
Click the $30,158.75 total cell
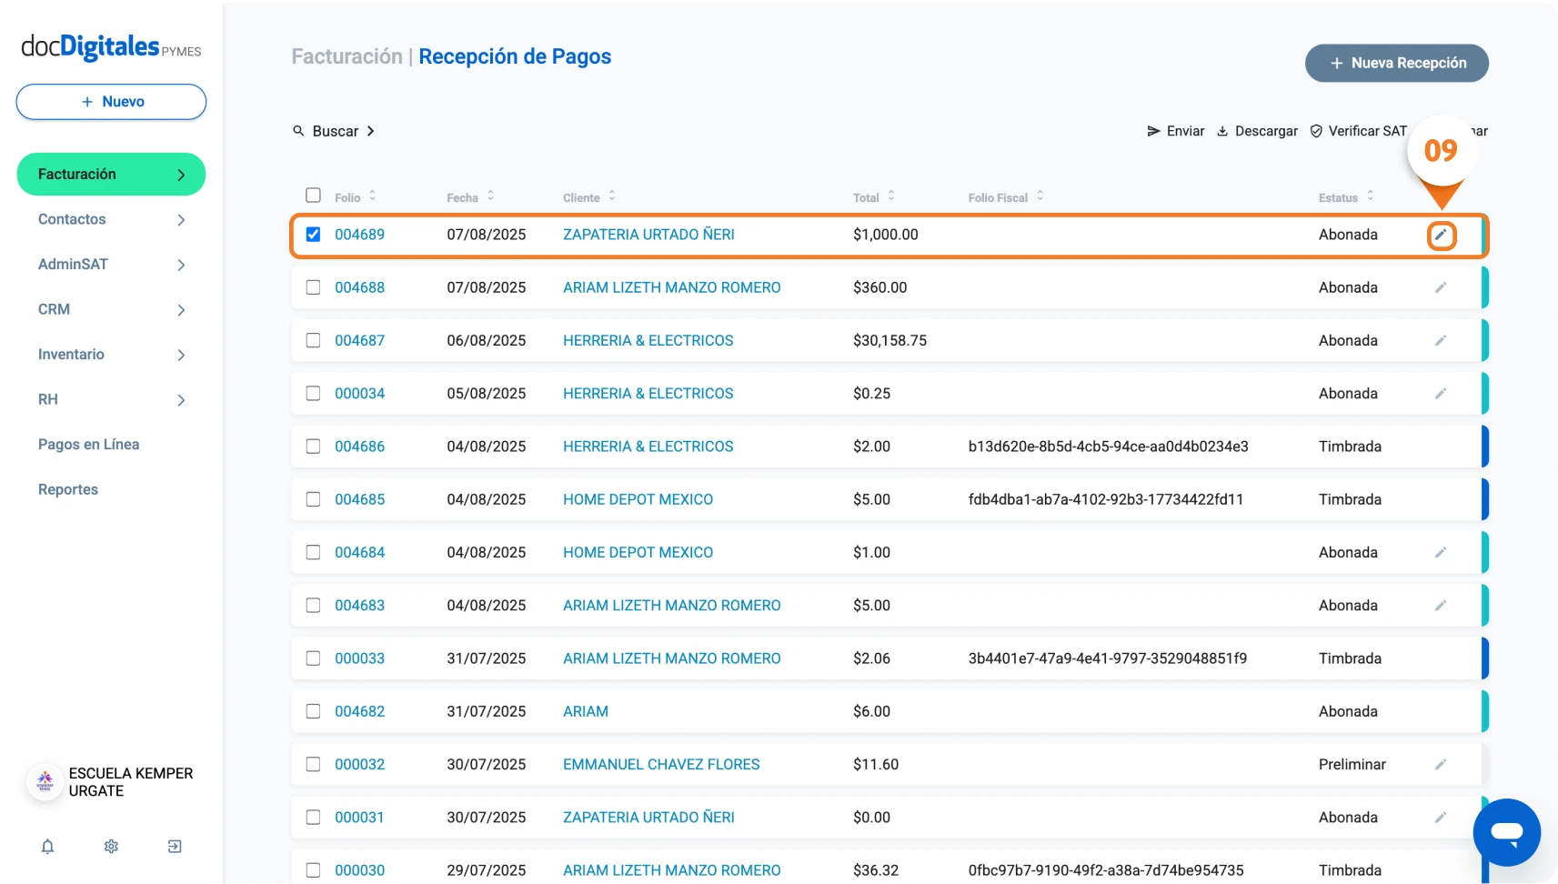(x=890, y=340)
